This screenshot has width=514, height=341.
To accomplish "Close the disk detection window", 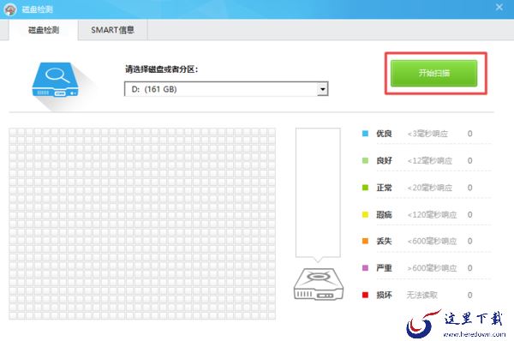I will tap(499, 7).
